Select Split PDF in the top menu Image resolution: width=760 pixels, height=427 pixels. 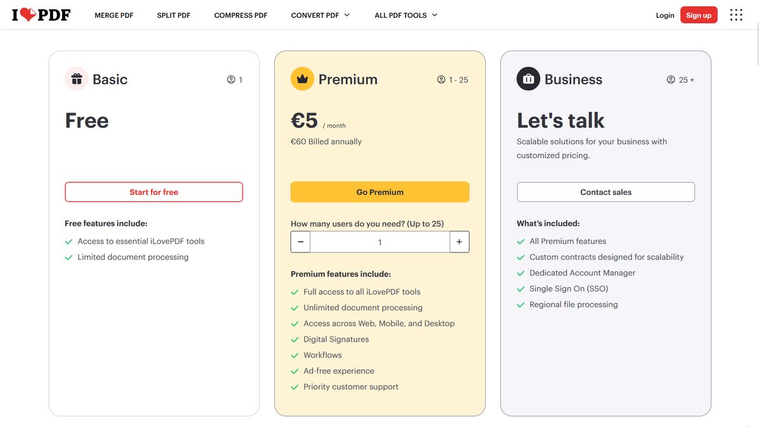(174, 15)
